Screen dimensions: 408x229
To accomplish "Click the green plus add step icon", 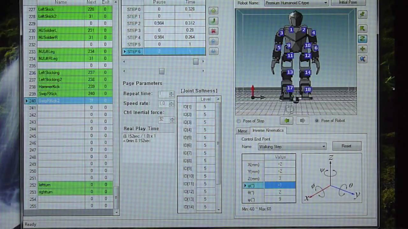I will tap(213, 11).
